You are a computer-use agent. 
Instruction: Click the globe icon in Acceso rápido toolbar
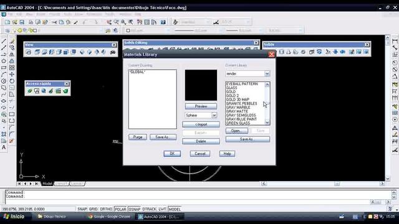(x=44, y=91)
